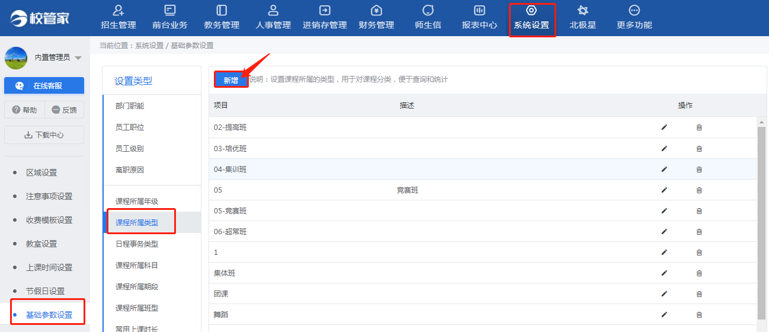This screenshot has width=769, height=332.
Task: Open 在线客服 chat
Action: tap(44, 85)
